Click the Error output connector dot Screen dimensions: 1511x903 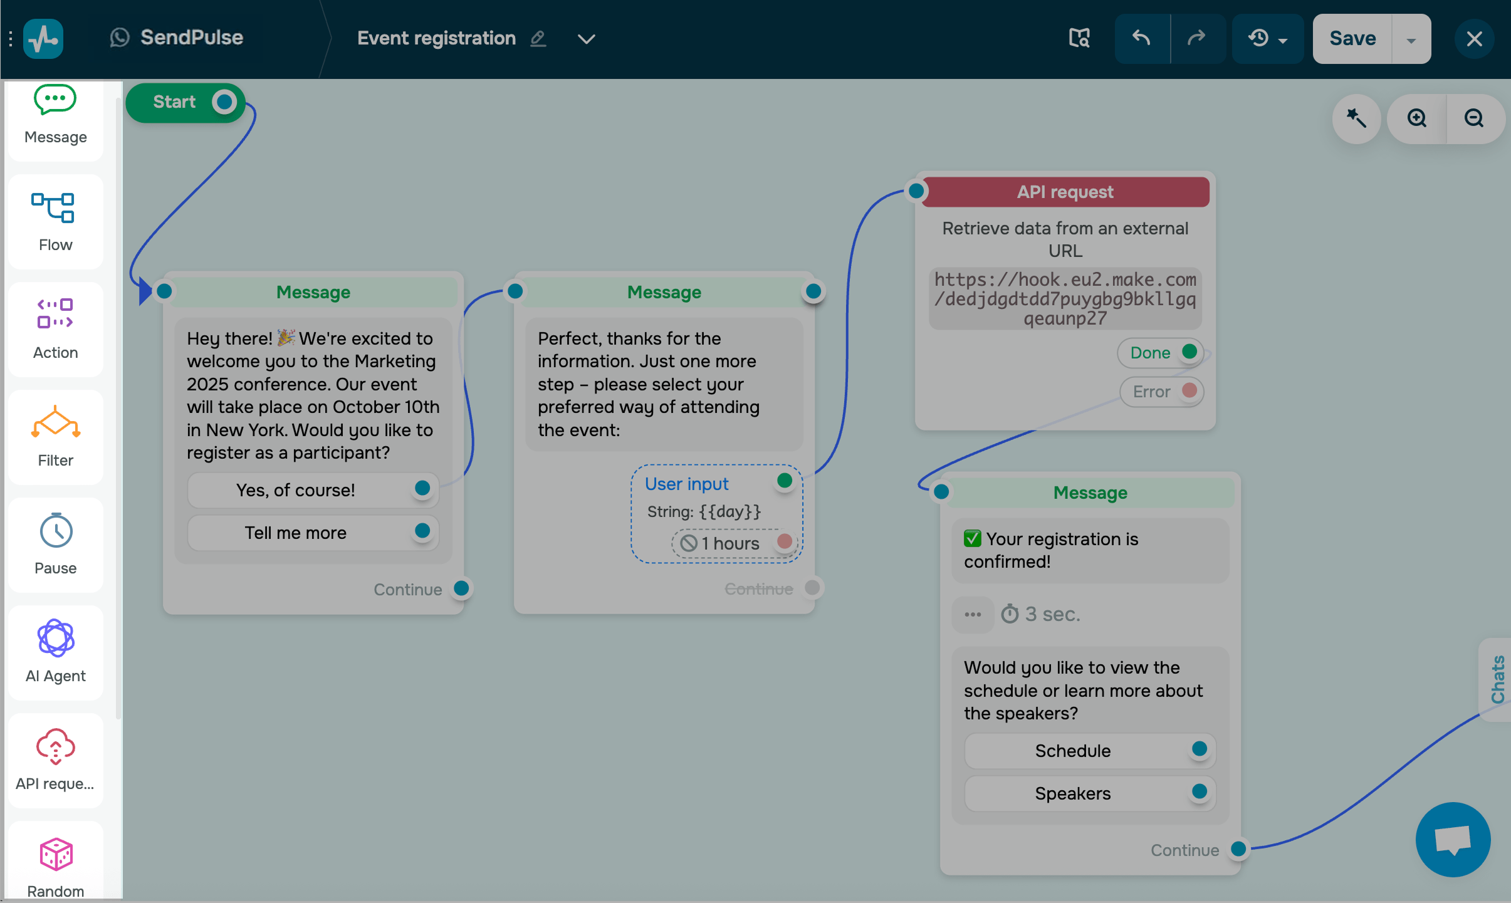(1189, 390)
